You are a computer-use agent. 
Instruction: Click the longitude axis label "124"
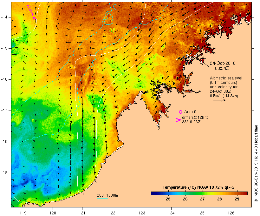(171, 213)
